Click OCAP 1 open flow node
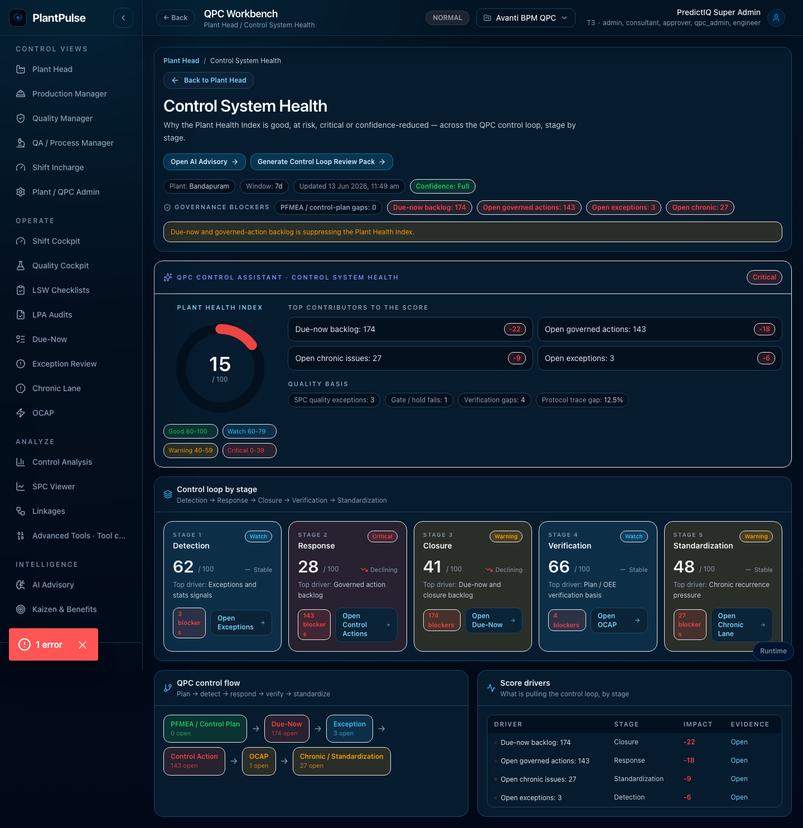Viewport: 803px width, 828px height. pyautogui.click(x=259, y=761)
